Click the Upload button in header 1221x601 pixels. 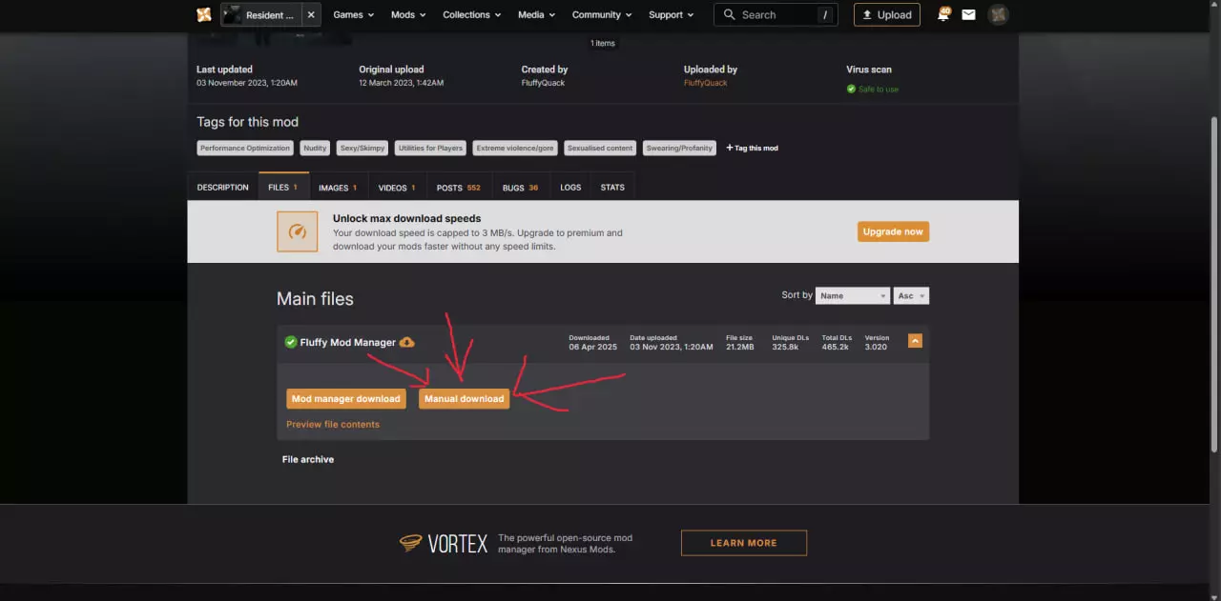pos(886,15)
